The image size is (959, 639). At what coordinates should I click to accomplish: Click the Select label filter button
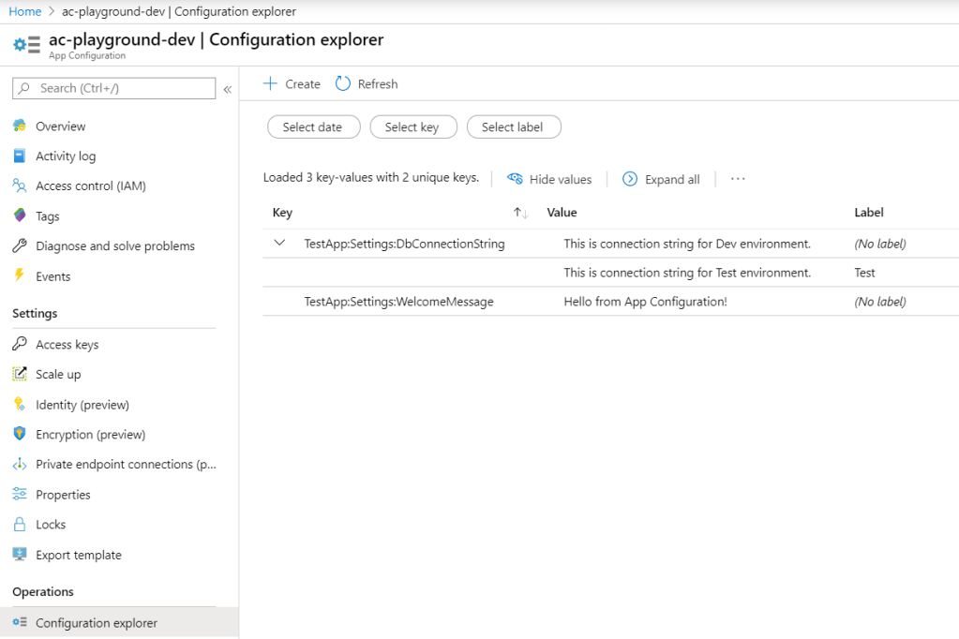point(513,127)
